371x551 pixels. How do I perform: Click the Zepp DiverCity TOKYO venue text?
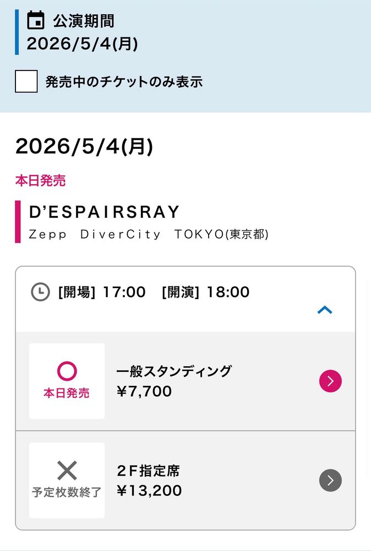[149, 234]
